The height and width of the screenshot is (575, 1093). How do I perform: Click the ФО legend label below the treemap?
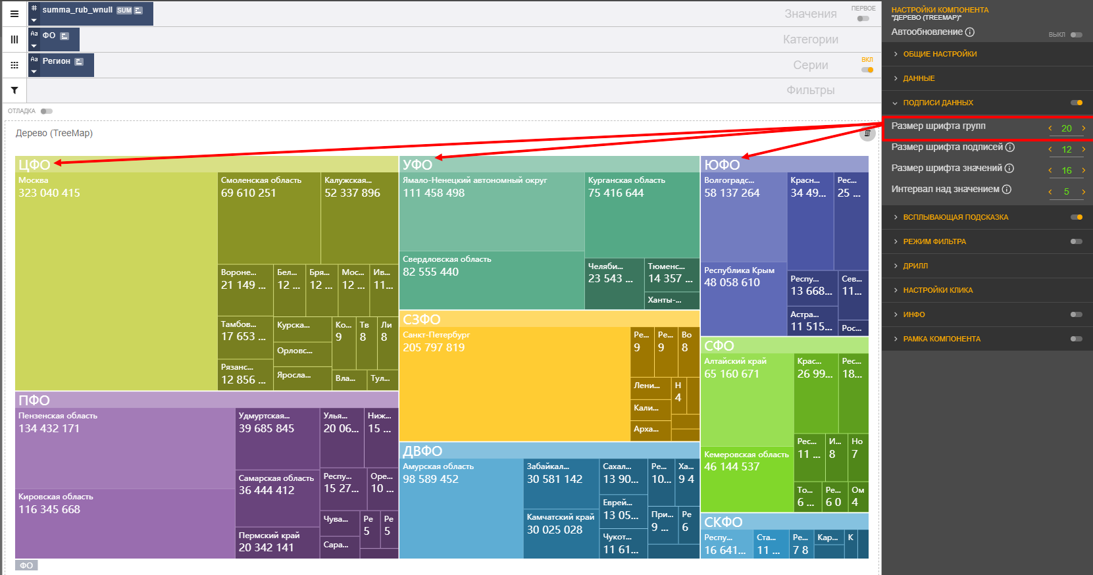coord(26,565)
